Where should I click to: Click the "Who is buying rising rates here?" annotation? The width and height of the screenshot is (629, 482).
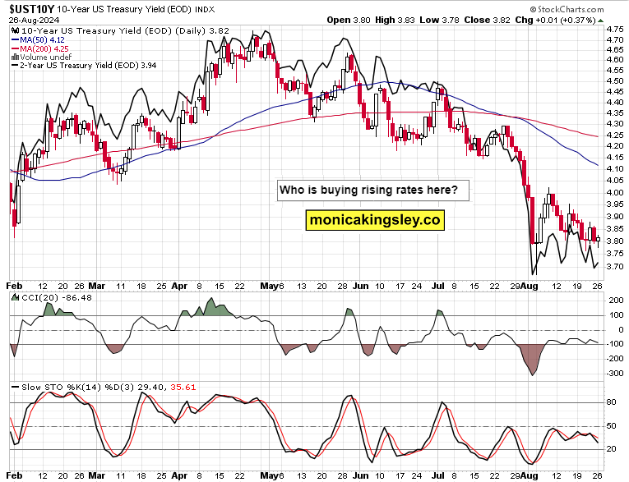(x=374, y=191)
